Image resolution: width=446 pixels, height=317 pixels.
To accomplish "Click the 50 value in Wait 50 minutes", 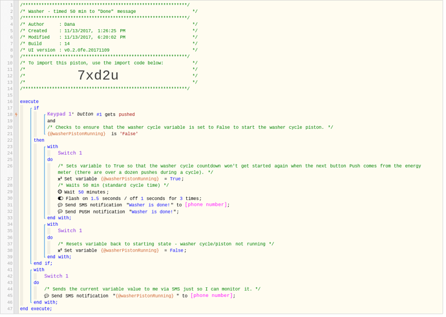I will tap(81, 192).
